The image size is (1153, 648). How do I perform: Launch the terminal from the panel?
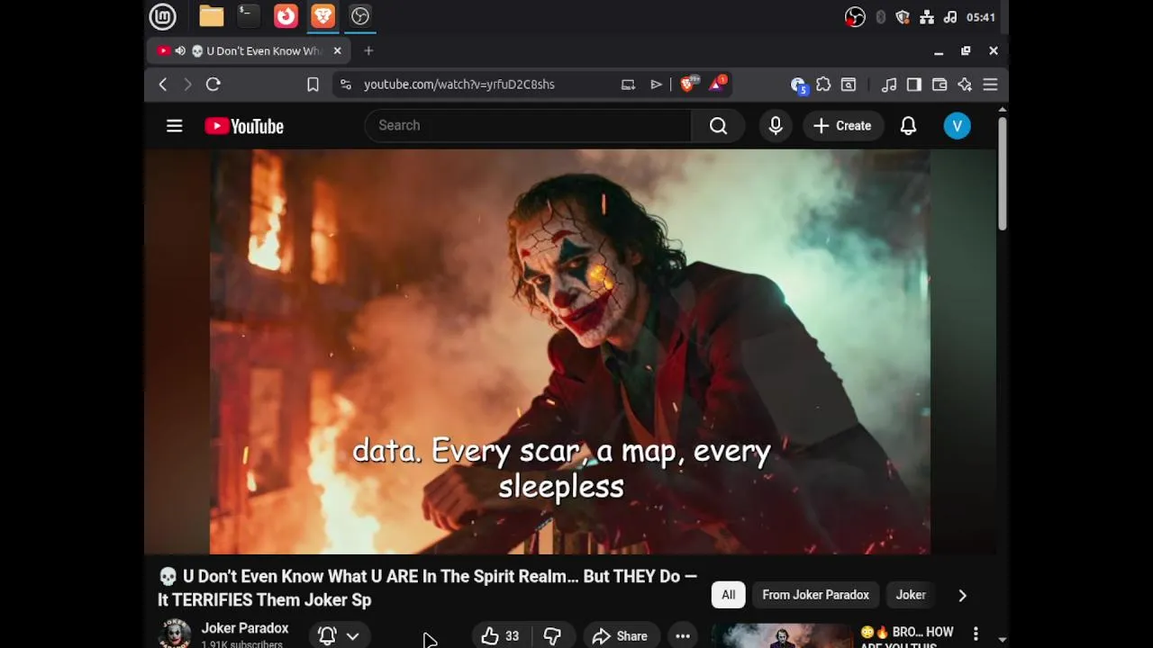point(248,16)
